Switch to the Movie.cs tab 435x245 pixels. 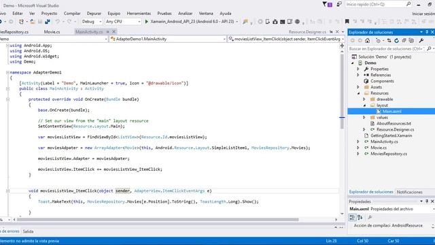[52, 32]
